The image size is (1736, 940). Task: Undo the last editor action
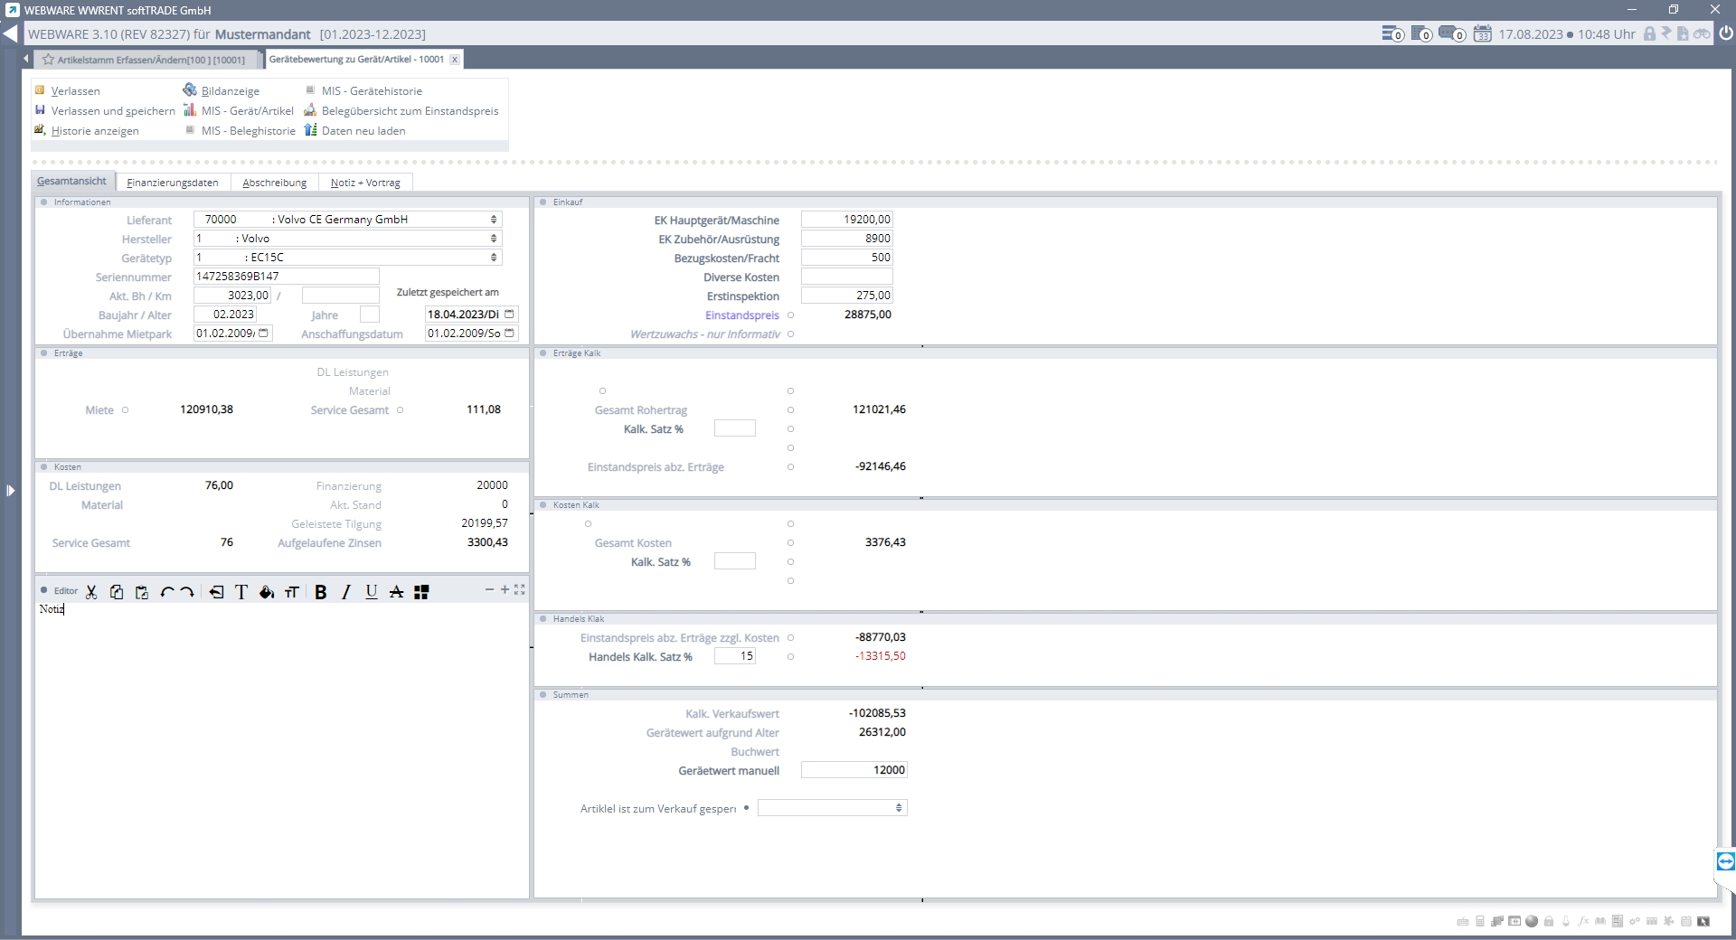point(166,592)
